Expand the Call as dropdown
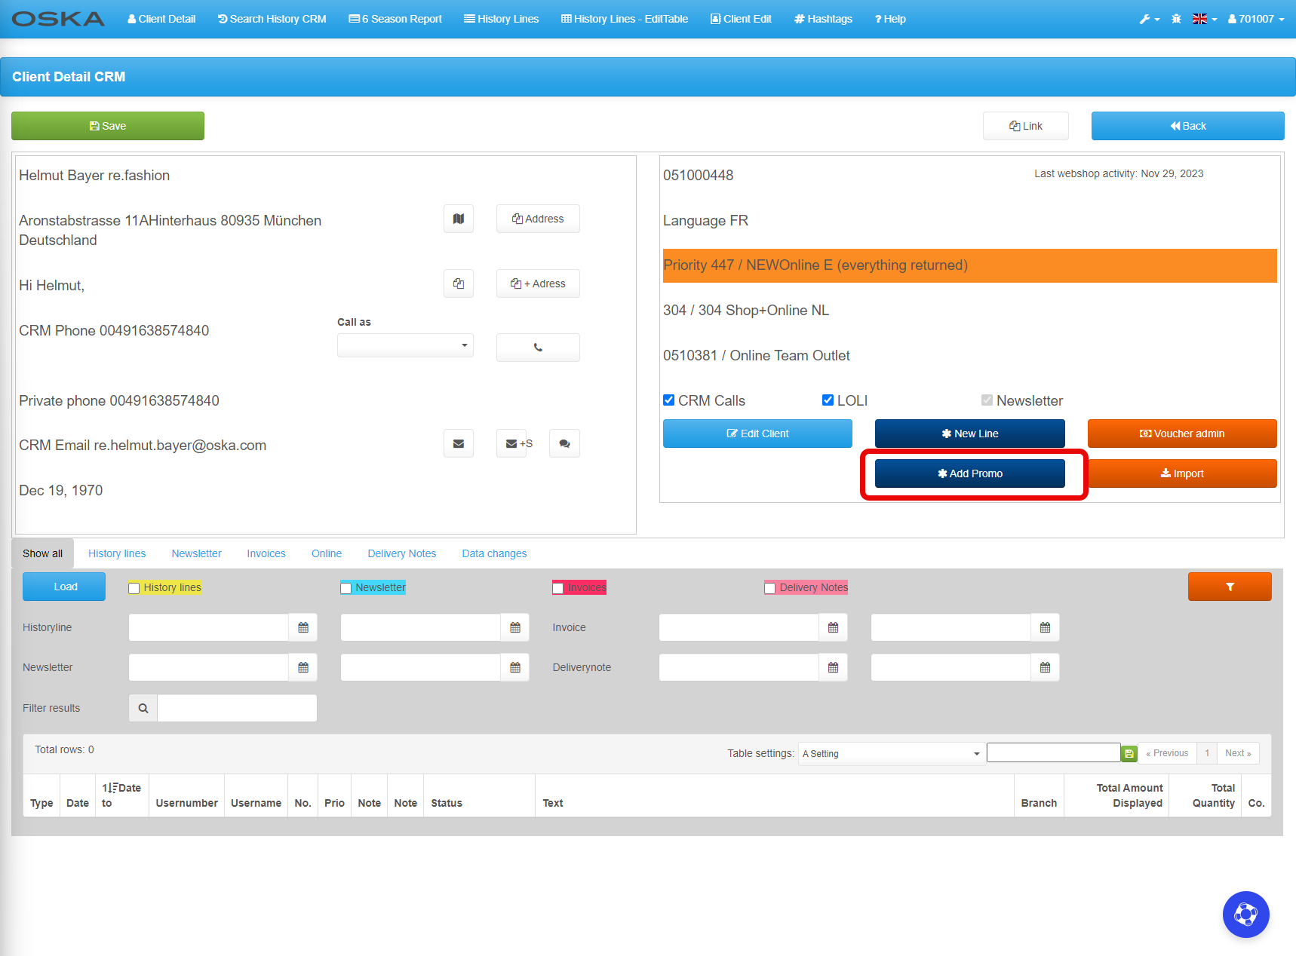The width and height of the screenshot is (1296, 956). [x=405, y=345]
